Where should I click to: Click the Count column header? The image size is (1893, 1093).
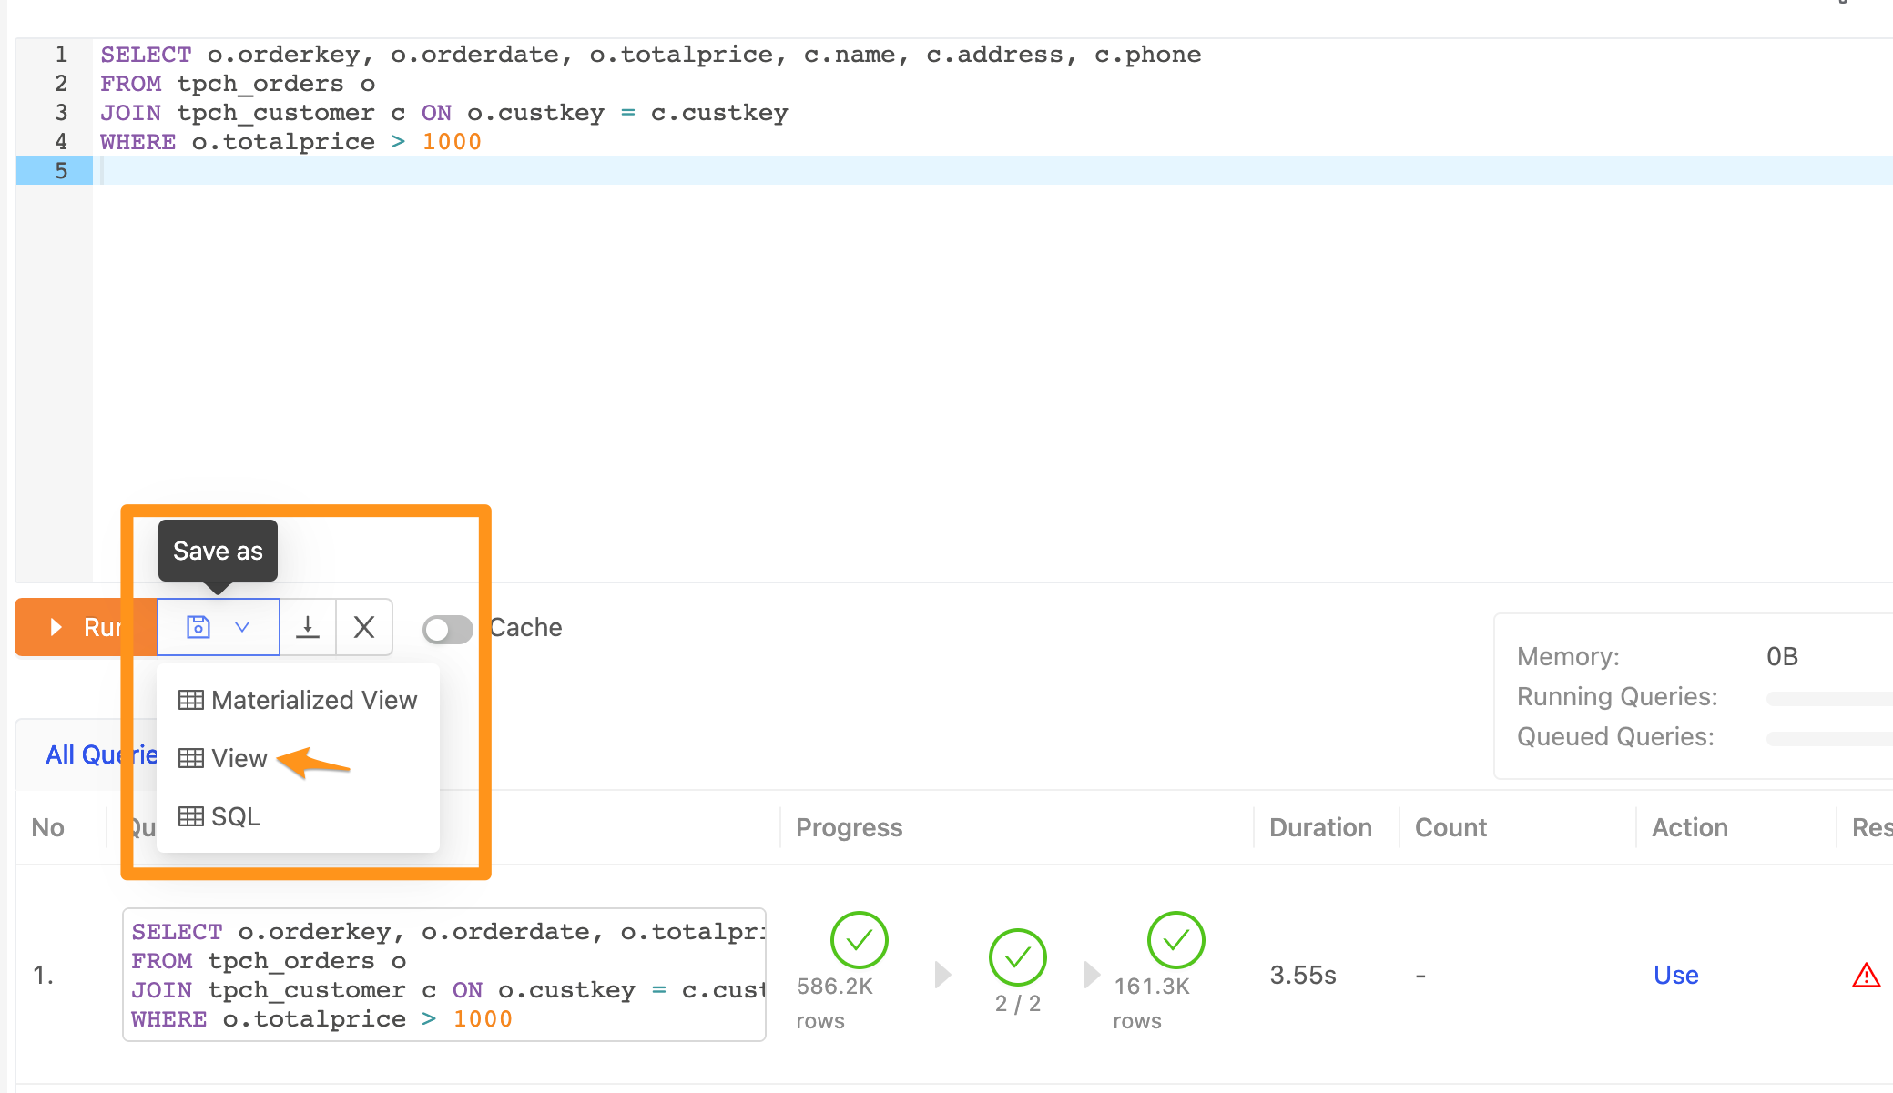1450,827
